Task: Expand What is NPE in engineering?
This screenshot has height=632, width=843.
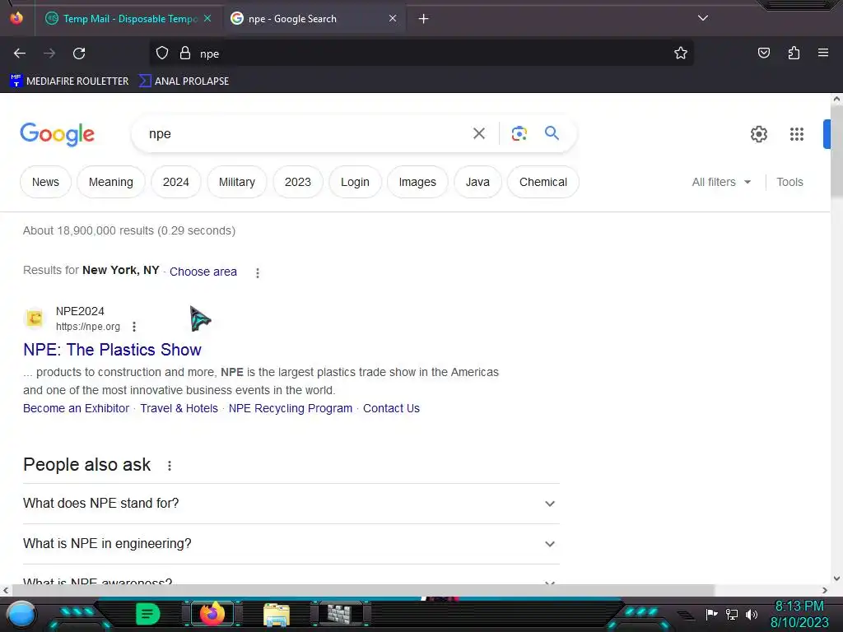Action: click(x=291, y=544)
